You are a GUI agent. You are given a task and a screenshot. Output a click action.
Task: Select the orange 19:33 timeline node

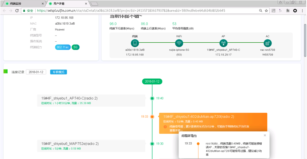tap(152, 117)
